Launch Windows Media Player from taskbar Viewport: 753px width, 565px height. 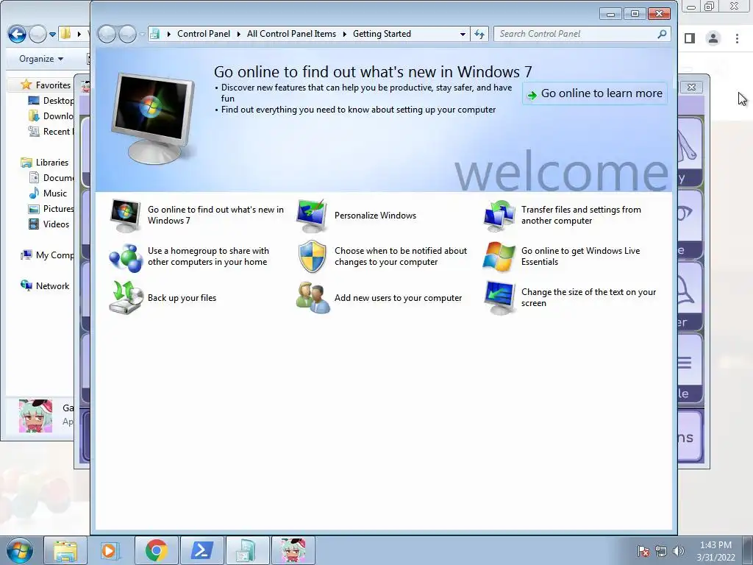click(109, 550)
